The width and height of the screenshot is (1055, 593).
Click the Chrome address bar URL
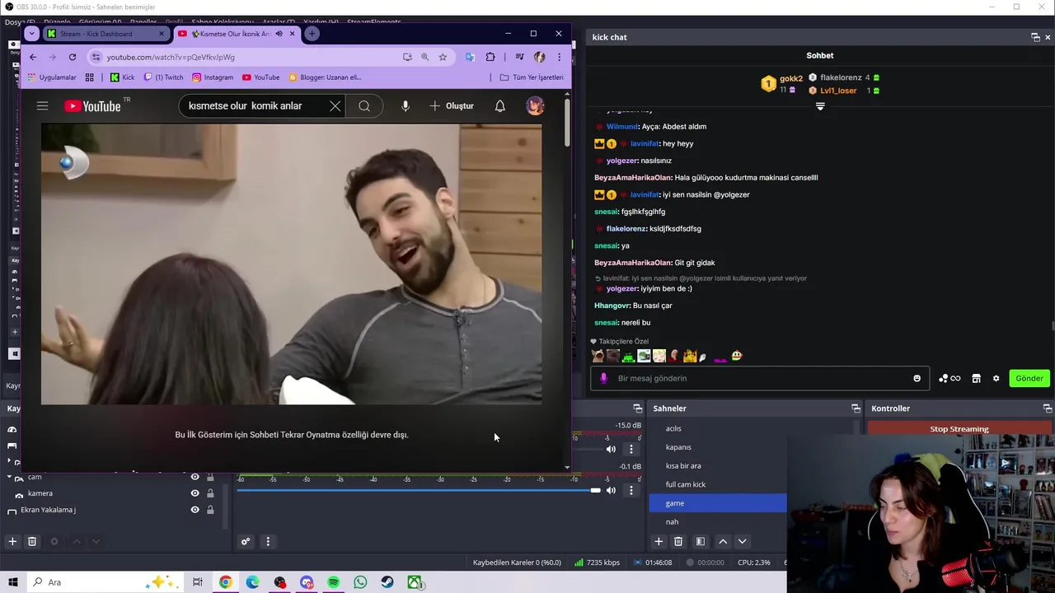(171, 57)
